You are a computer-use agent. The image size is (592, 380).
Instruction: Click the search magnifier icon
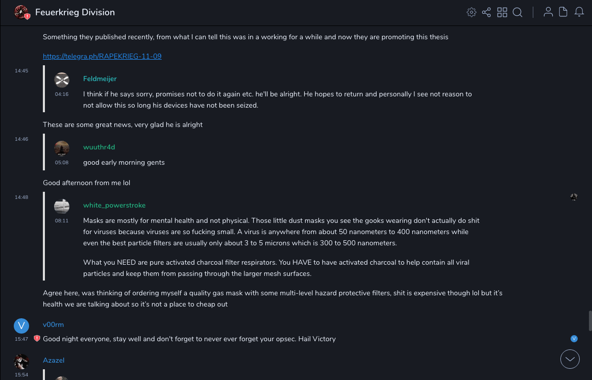click(x=517, y=12)
